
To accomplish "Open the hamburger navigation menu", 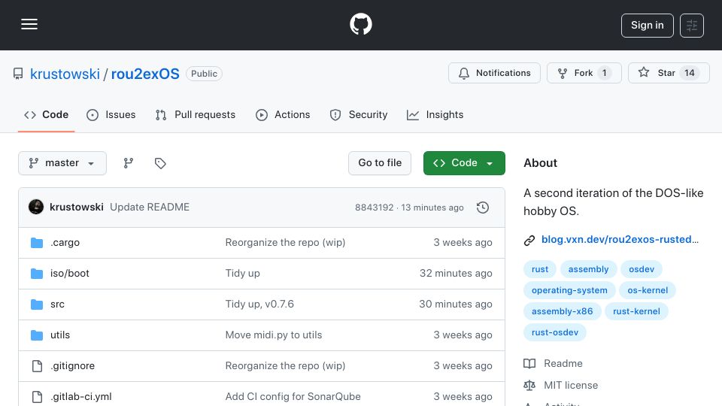I will click(x=29, y=24).
